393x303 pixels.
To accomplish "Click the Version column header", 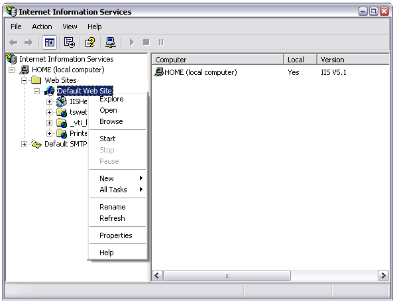I will click(x=353, y=60).
